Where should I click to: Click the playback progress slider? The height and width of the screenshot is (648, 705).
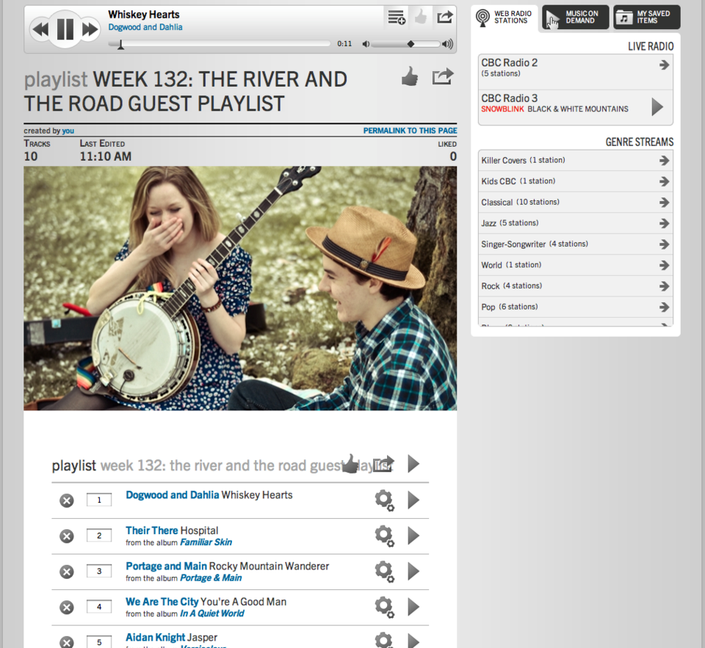pos(220,43)
